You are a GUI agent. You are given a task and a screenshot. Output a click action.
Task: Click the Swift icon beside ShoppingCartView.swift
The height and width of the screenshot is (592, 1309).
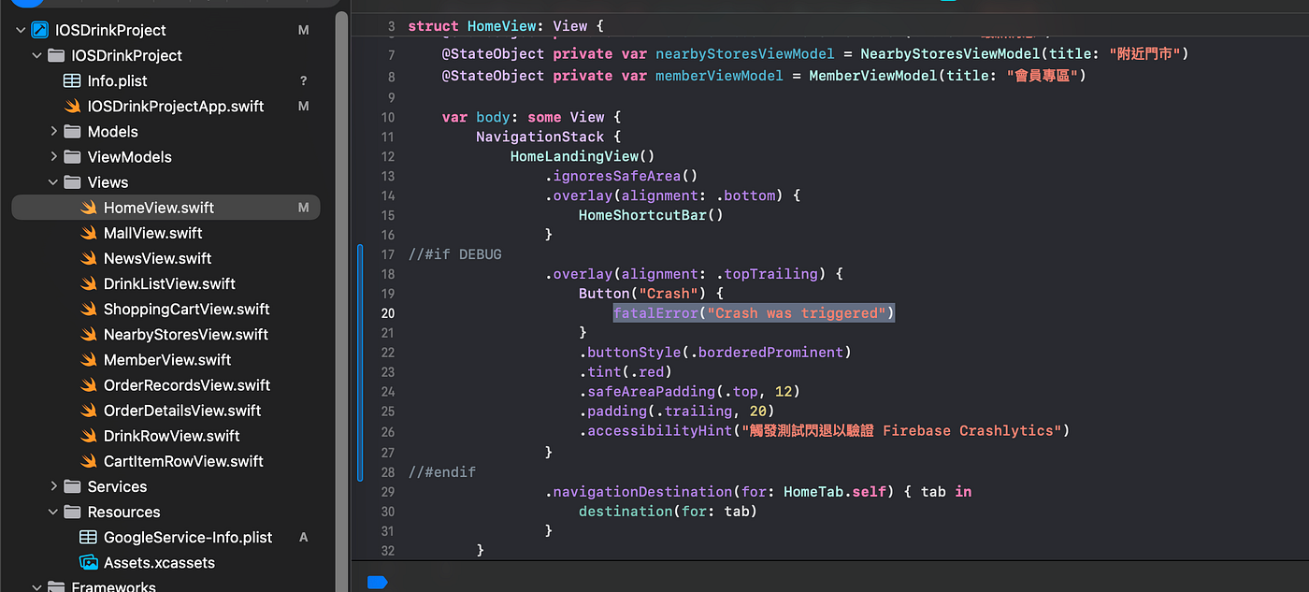[x=89, y=309]
